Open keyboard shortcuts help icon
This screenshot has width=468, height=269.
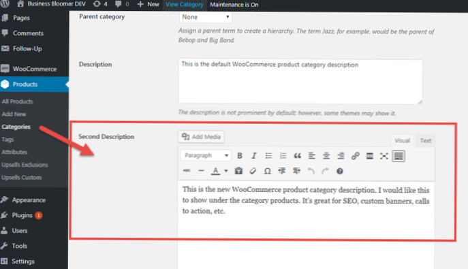pyautogui.click(x=340, y=171)
